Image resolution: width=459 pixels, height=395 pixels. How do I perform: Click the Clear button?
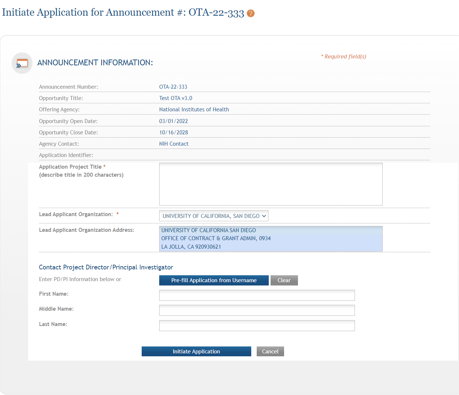(x=284, y=280)
